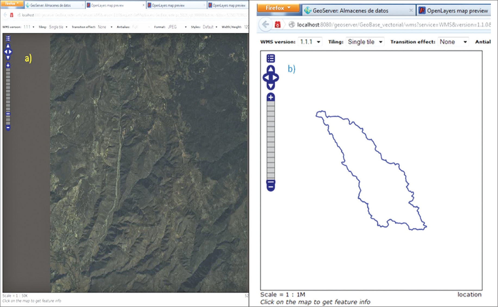Open the Format JPEG dropdown in left window
Screen dimensions: 498x307
[177, 27]
